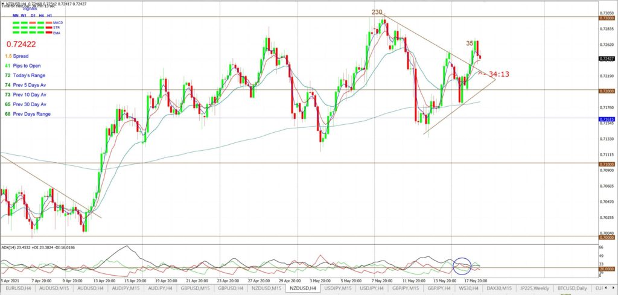Select the GBPJPY,H4 tab
The image size is (618, 295).
tap(439, 289)
